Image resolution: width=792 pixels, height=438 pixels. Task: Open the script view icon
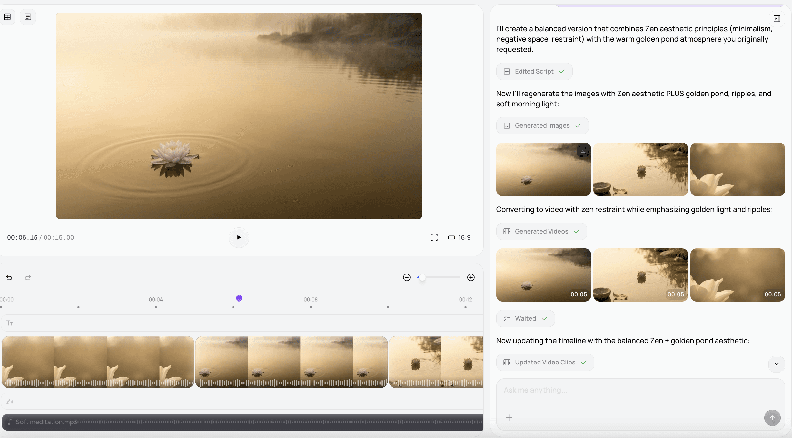pos(28,17)
